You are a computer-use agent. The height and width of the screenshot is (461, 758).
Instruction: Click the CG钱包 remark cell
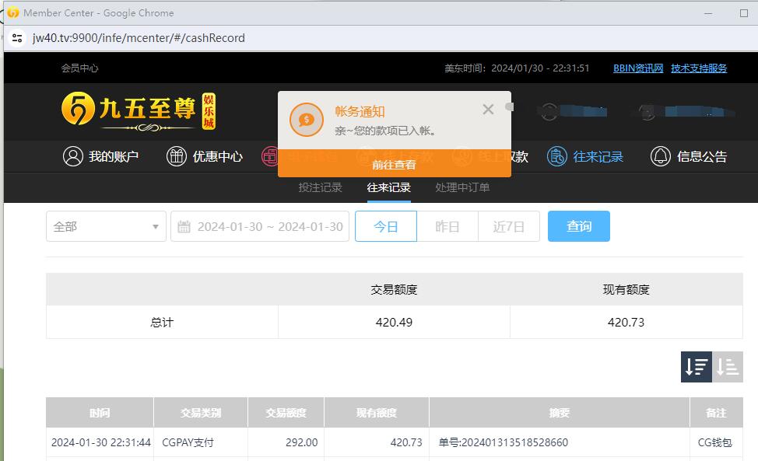point(715,442)
